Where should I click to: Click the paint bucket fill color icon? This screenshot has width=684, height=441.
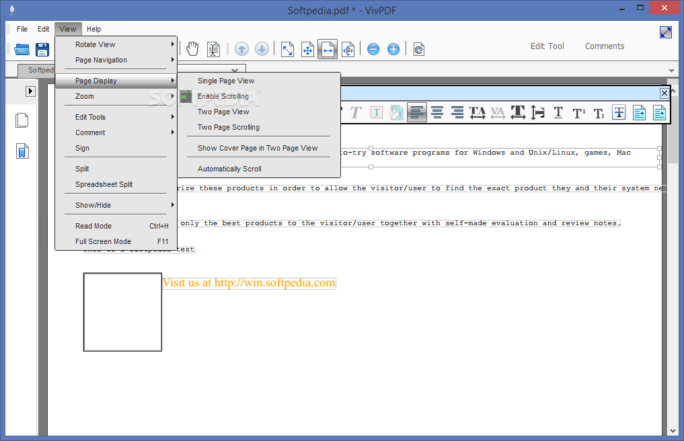point(397,113)
